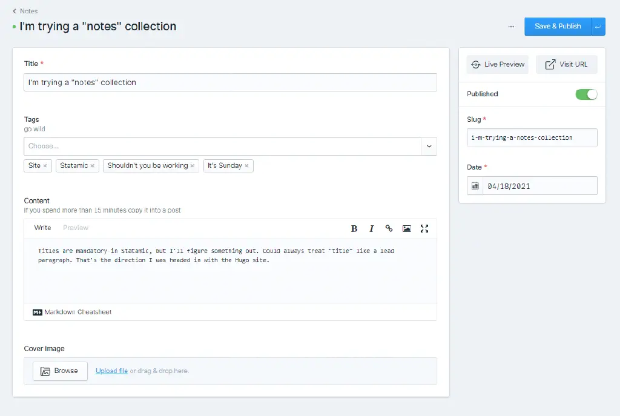Toggle fullscreen mode for content editor

pos(424,228)
